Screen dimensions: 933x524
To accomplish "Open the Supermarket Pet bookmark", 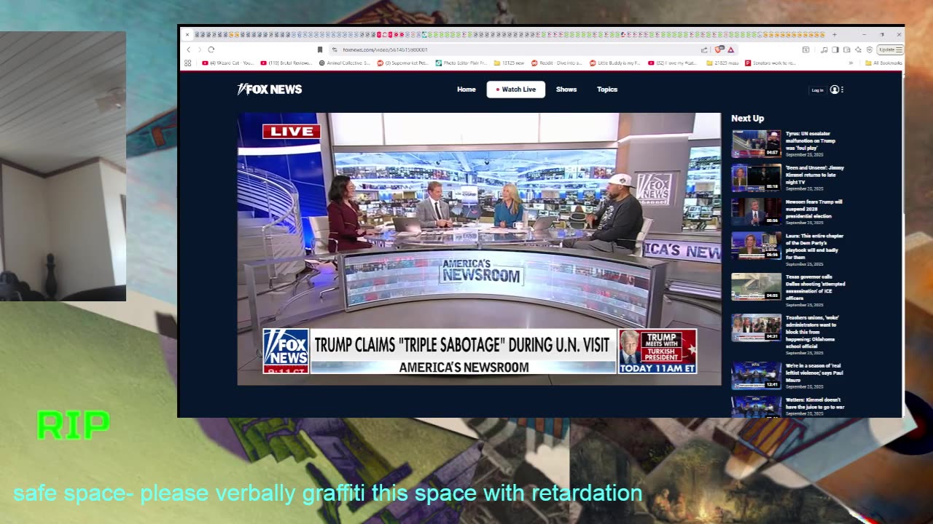I will (402, 63).
